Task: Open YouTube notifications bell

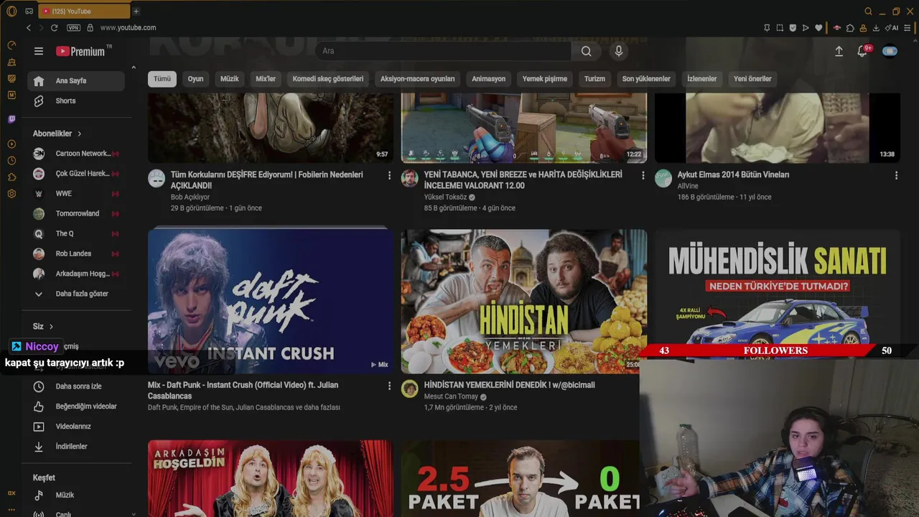Action: tap(863, 51)
